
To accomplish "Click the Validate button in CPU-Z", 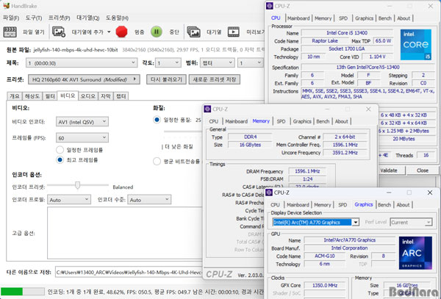I will coord(389,170).
